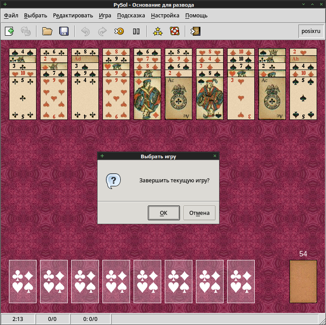Click the Завершить текущую игру? message

(174, 181)
